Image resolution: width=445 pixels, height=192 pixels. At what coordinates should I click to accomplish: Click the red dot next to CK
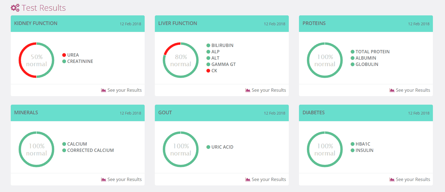[208, 71]
